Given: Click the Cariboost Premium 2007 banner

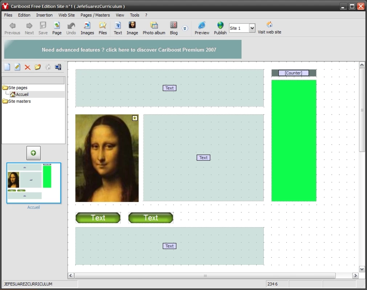Looking at the screenshot, I should tap(123, 49).
